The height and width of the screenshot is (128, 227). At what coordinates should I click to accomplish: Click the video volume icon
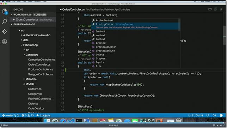tap(221, 125)
